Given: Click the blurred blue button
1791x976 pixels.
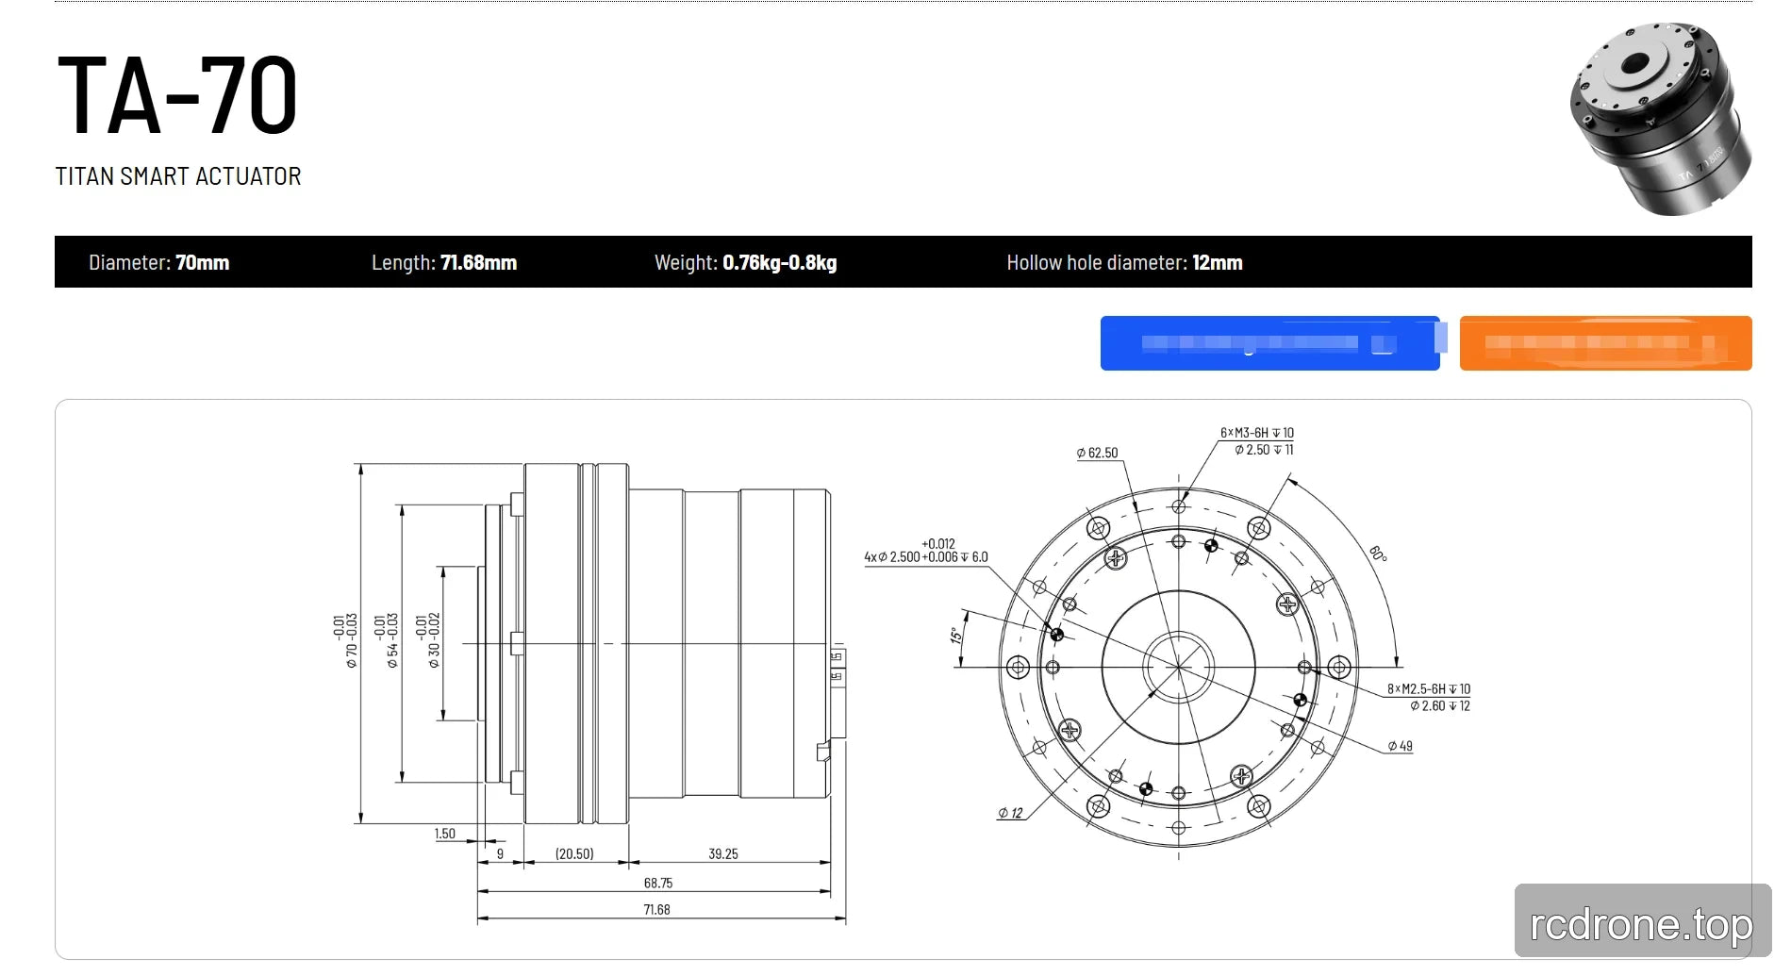Looking at the screenshot, I should tap(1269, 343).
